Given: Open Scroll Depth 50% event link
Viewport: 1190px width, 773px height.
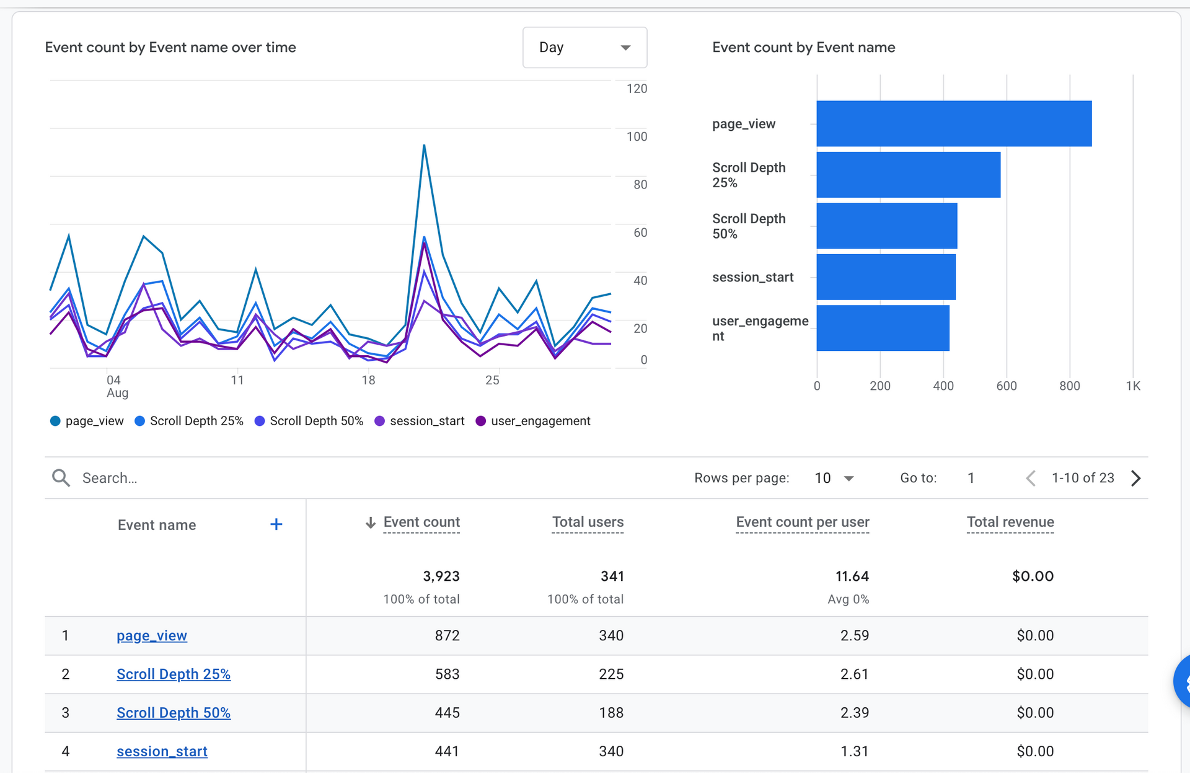Looking at the screenshot, I should (174, 712).
